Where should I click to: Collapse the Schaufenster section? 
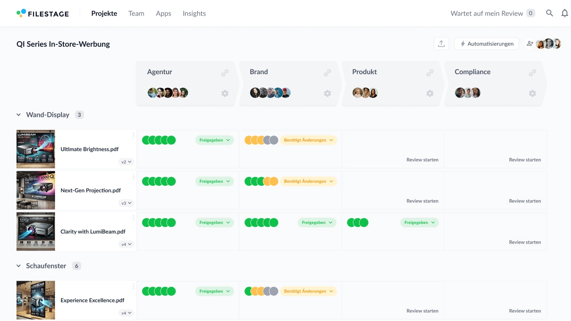point(19,266)
